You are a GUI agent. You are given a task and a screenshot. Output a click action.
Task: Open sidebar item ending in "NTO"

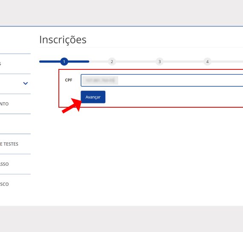[x=4, y=104]
